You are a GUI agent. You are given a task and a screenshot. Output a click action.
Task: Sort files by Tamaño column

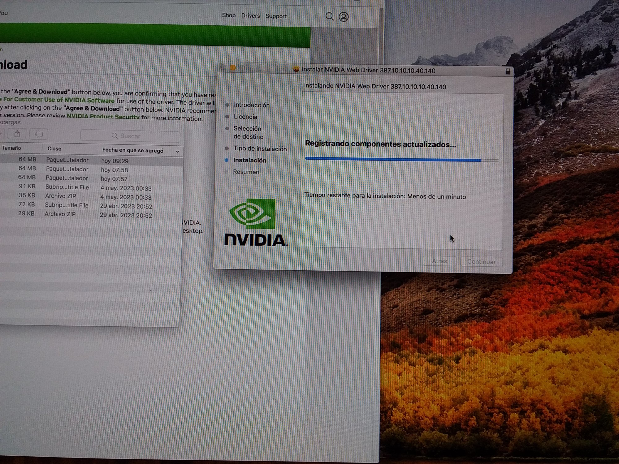click(x=12, y=148)
